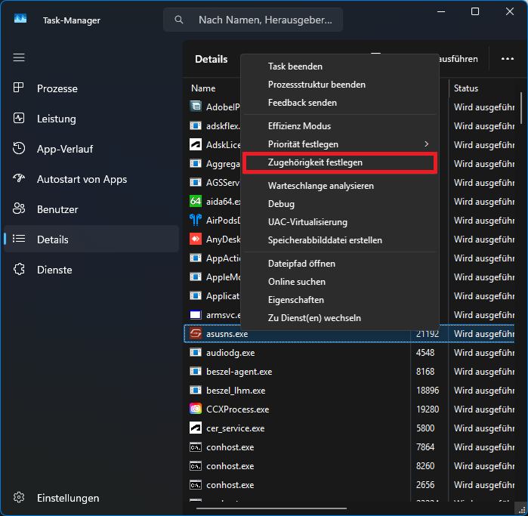The height and width of the screenshot is (516, 528).
Task: Click Effizienz Modus menu option
Action: 299,126
